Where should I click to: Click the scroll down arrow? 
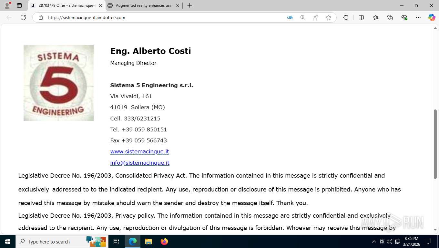click(x=435, y=230)
